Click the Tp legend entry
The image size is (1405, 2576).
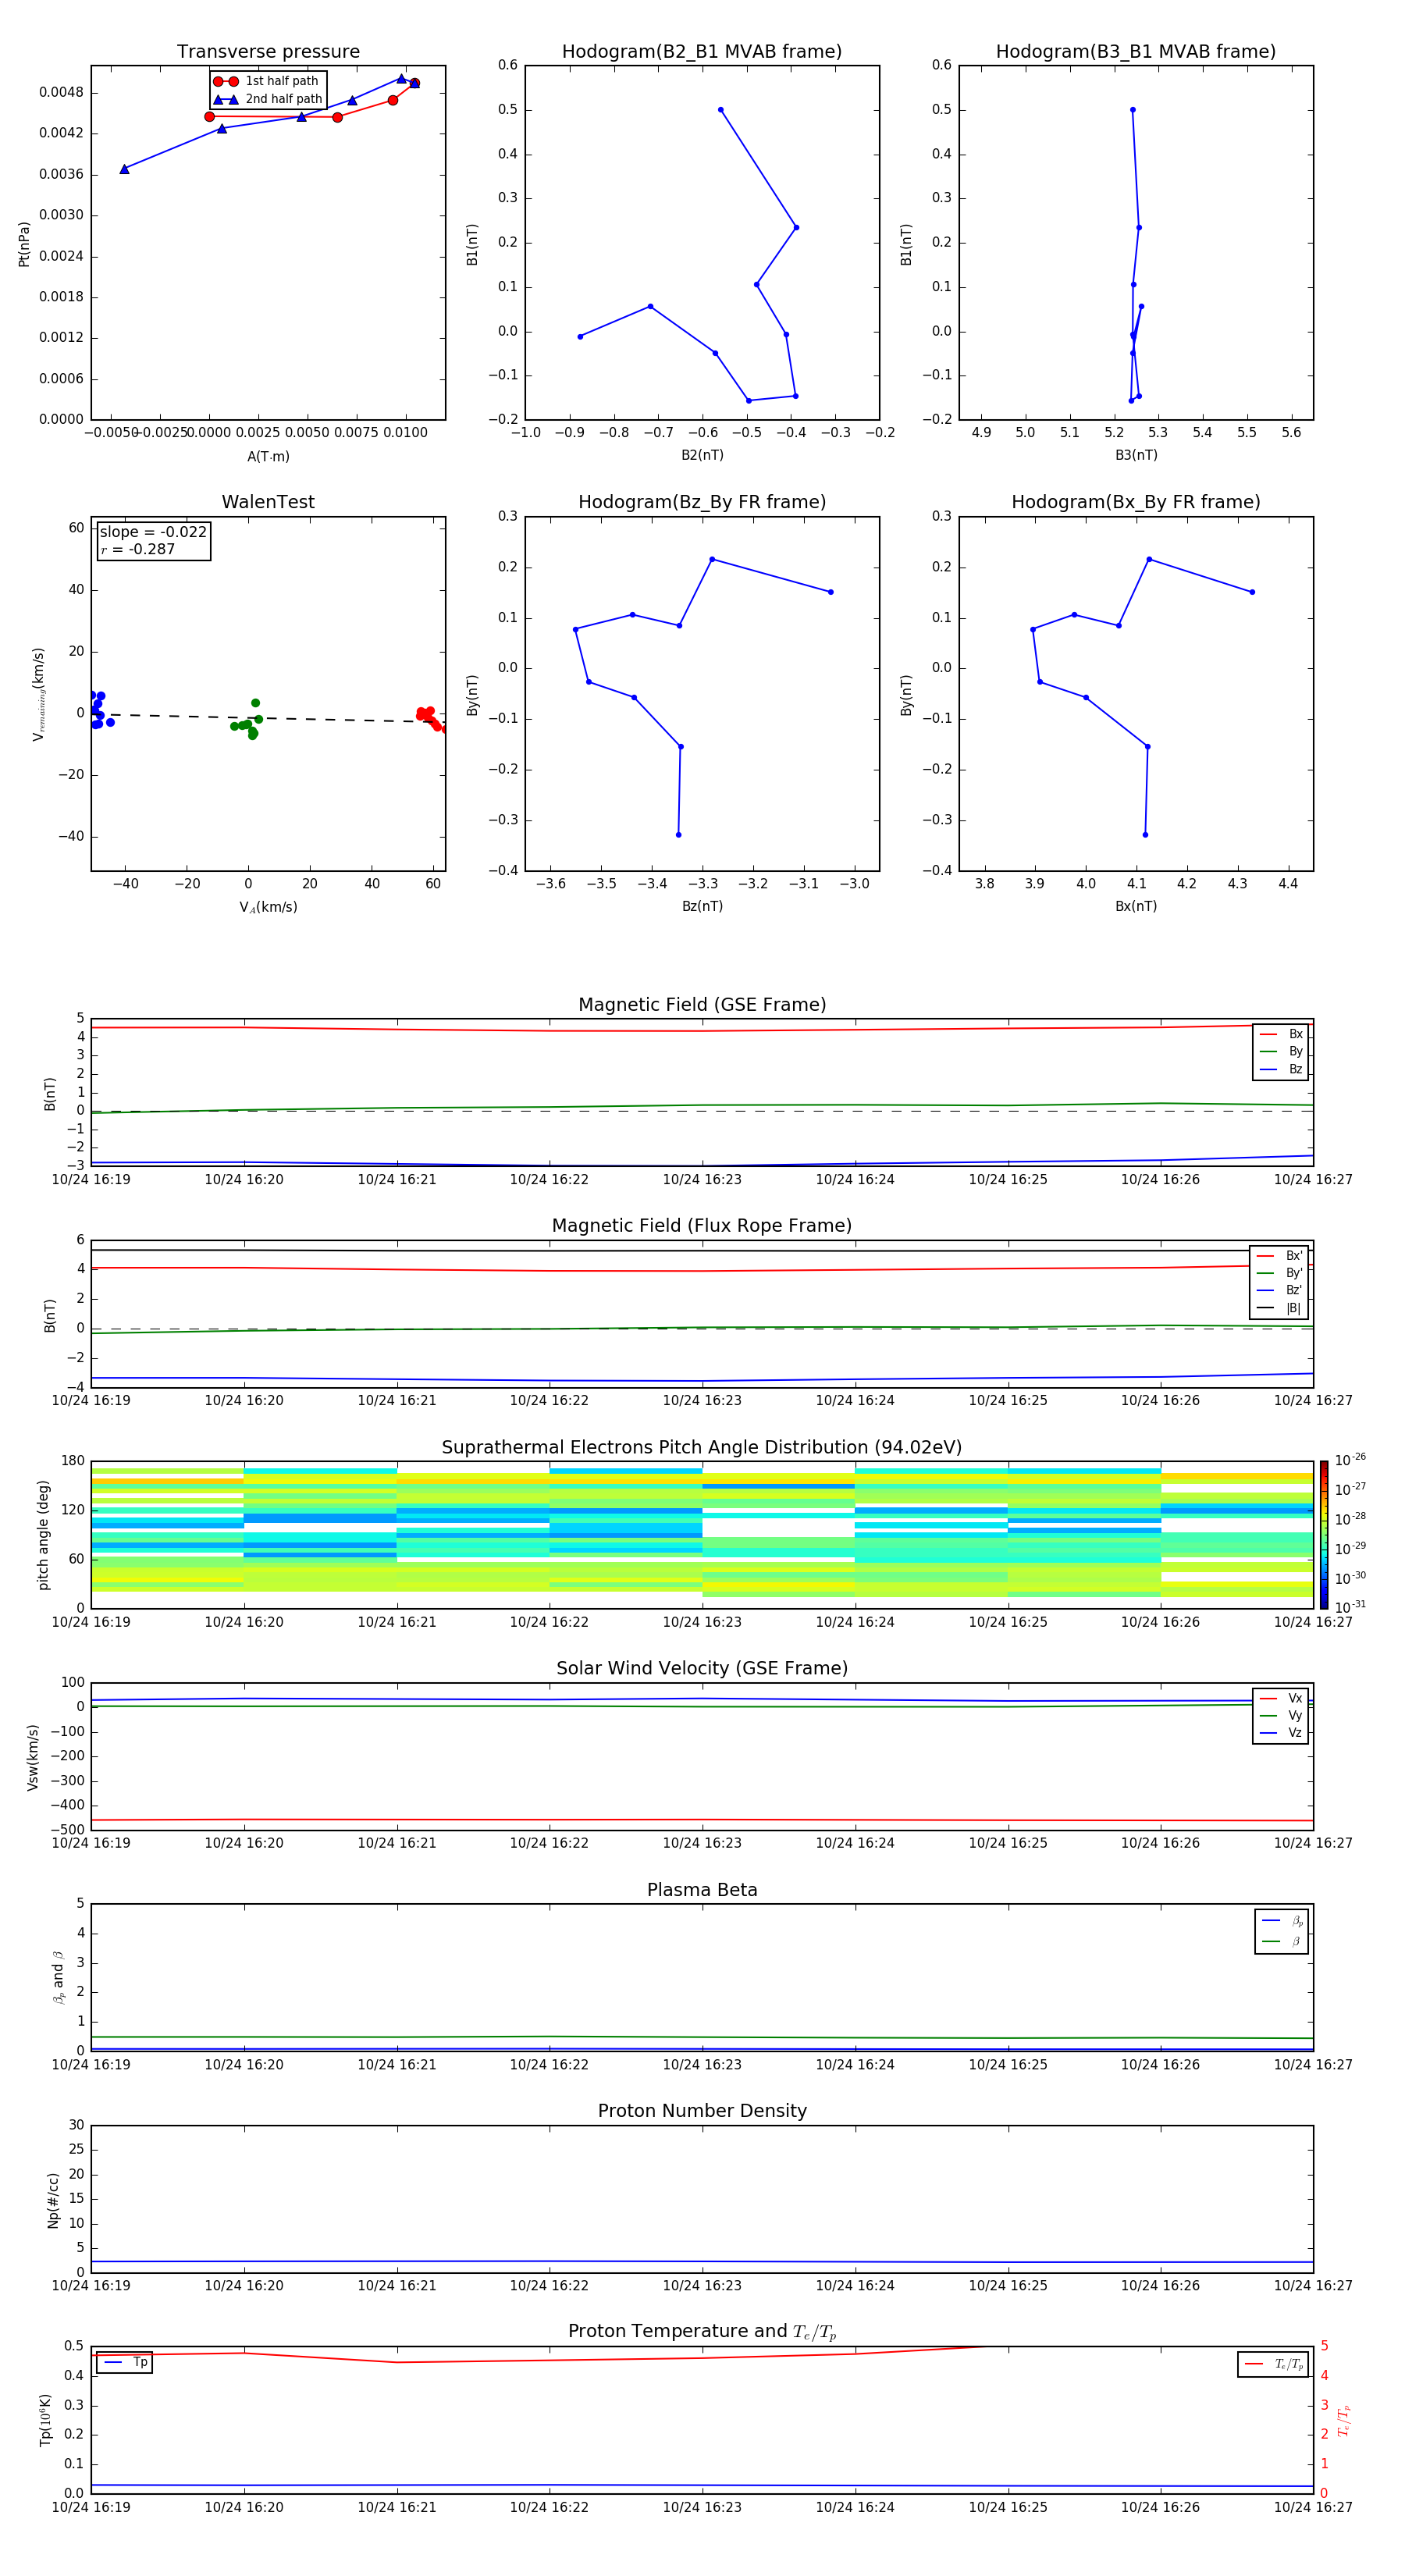pyautogui.click(x=125, y=2363)
